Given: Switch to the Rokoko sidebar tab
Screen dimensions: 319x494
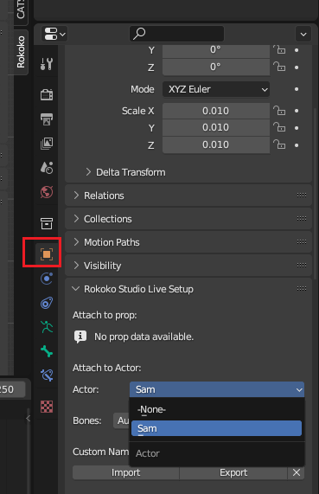Looking at the screenshot, I should pos(21,52).
